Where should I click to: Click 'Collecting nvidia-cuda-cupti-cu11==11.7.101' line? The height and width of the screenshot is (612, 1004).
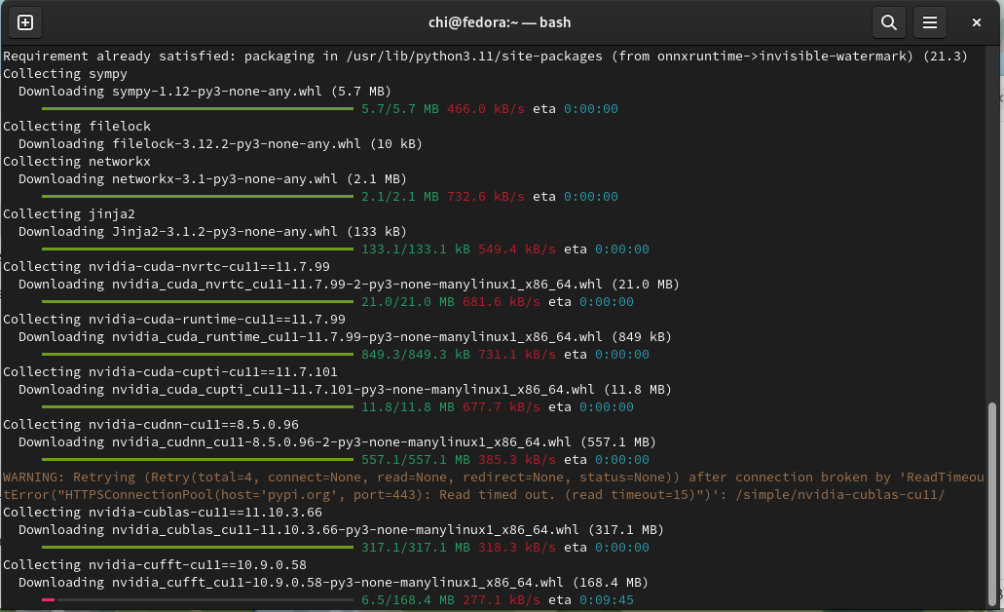(170, 371)
